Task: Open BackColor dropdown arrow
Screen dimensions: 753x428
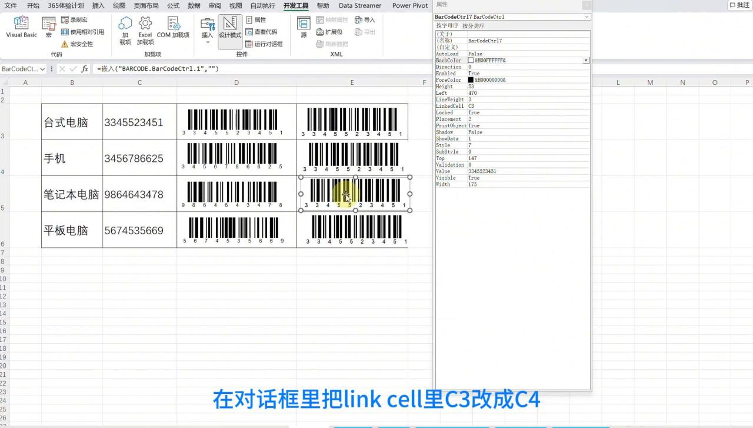Action: click(587, 61)
